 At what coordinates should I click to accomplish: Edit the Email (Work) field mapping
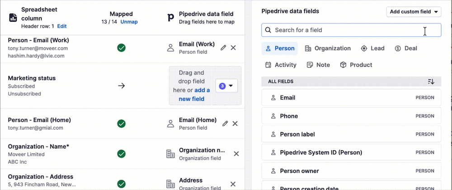(x=223, y=48)
